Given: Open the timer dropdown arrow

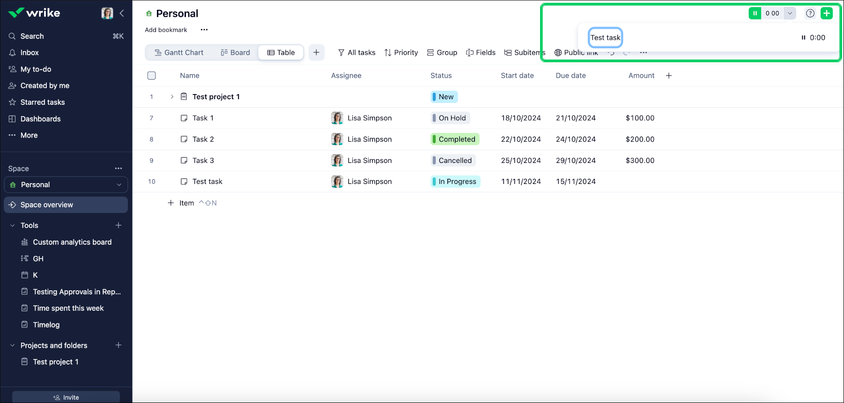Looking at the screenshot, I should tap(790, 13).
